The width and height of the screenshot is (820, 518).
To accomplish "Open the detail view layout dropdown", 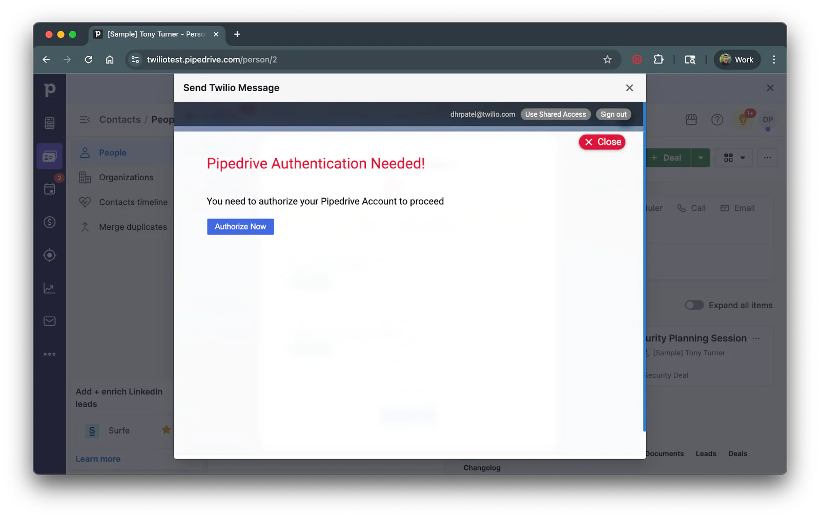I will click(733, 158).
